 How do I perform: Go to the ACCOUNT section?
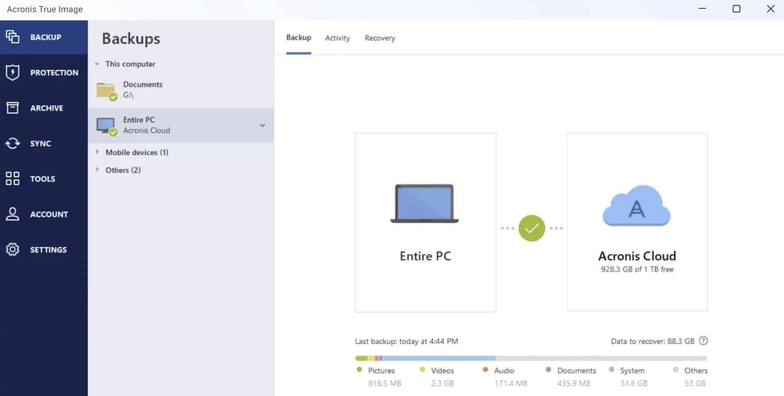[44, 214]
